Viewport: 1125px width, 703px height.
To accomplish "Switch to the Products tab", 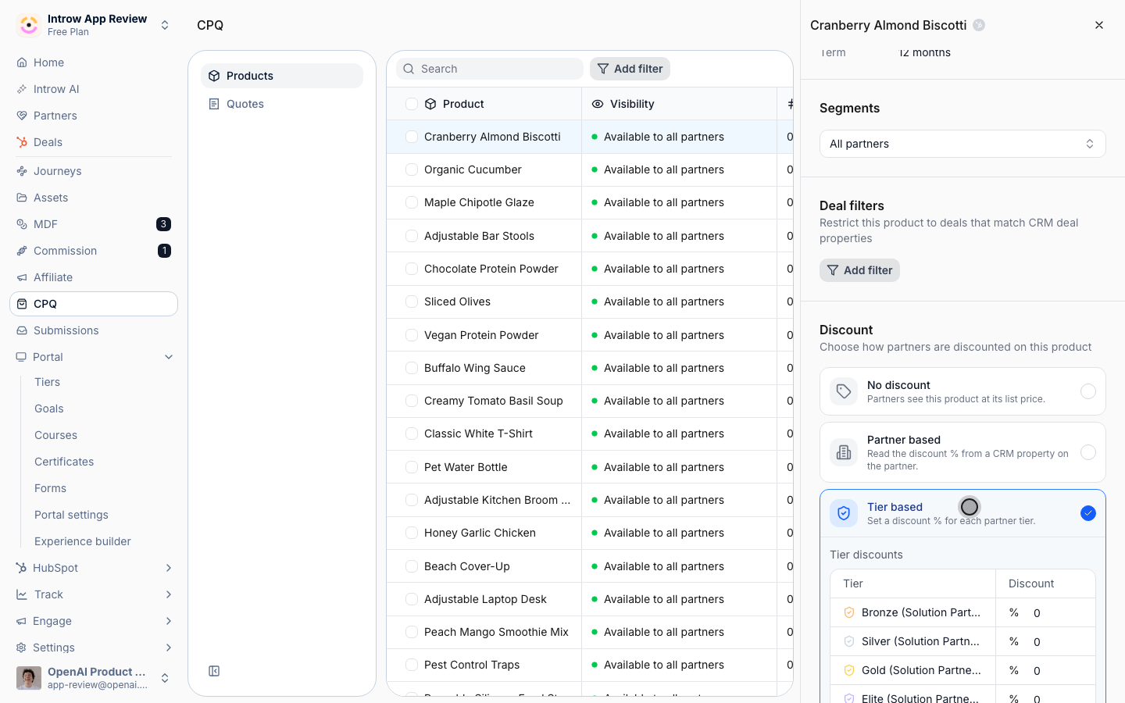I will coord(282,76).
